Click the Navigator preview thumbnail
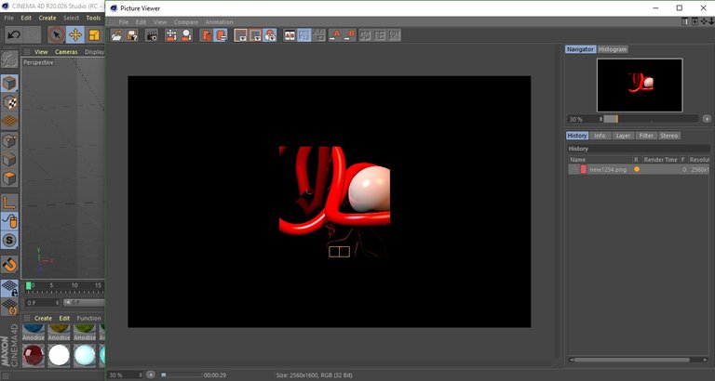Image resolution: width=715 pixels, height=381 pixels. (640, 85)
